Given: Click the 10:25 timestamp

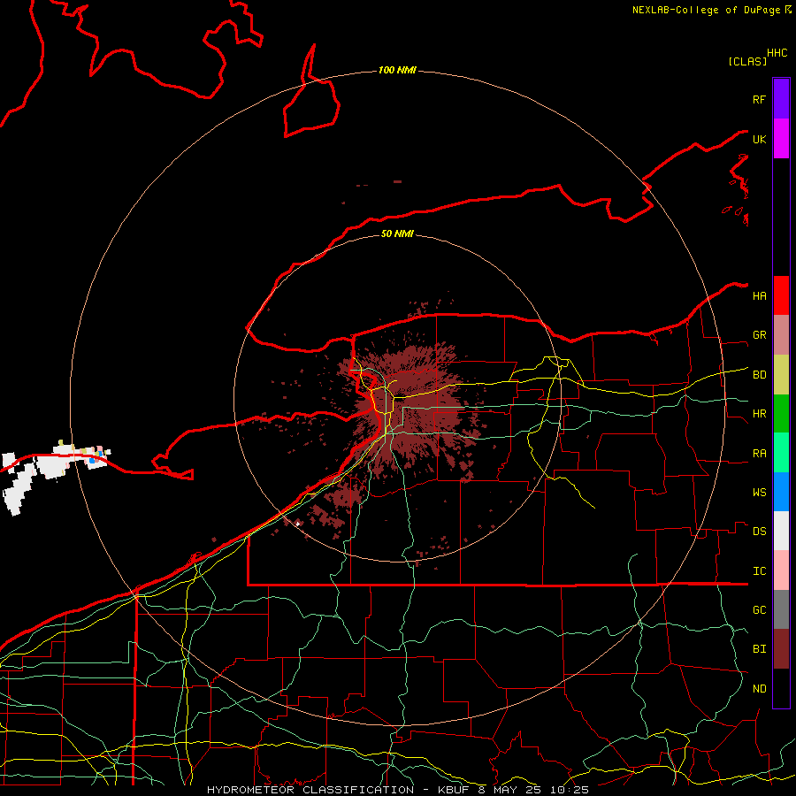Looking at the screenshot, I should 570,790.
